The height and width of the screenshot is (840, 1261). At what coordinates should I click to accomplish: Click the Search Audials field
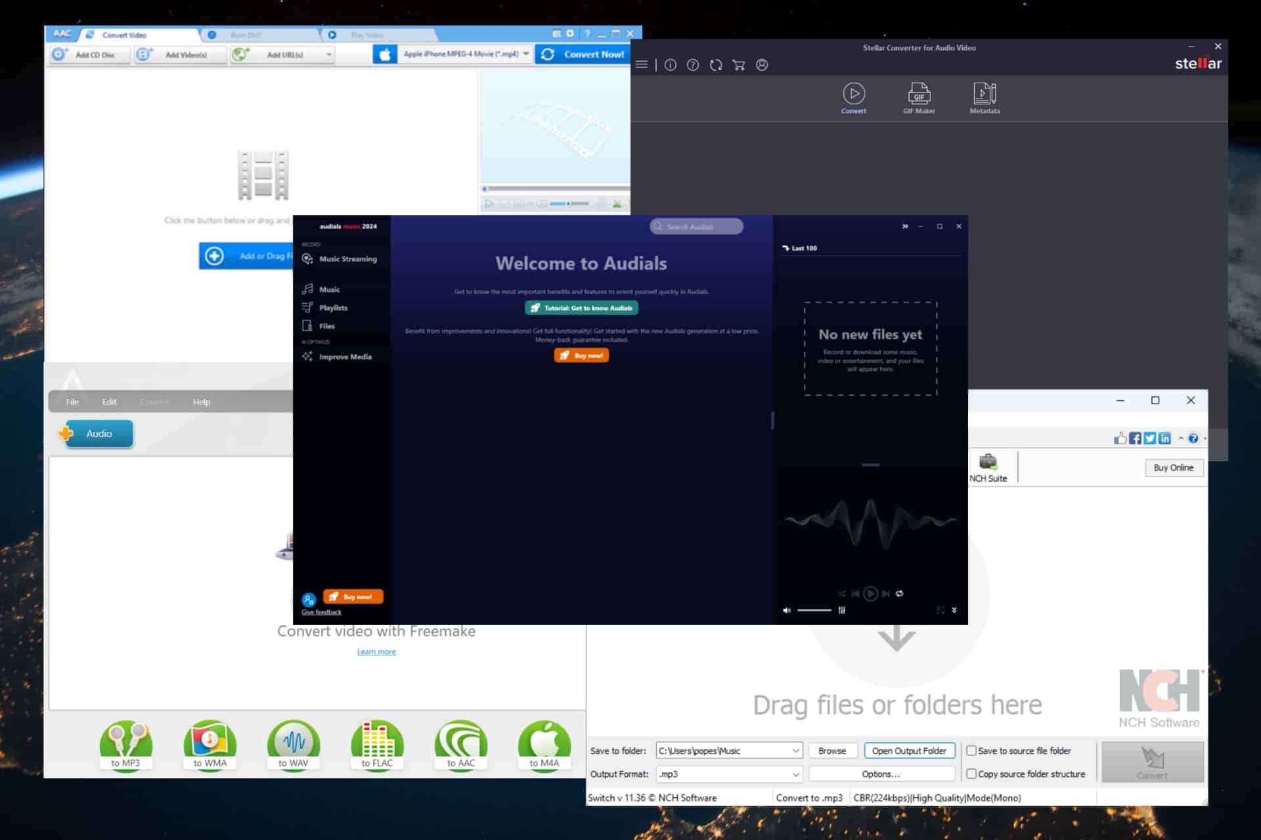pos(696,226)
